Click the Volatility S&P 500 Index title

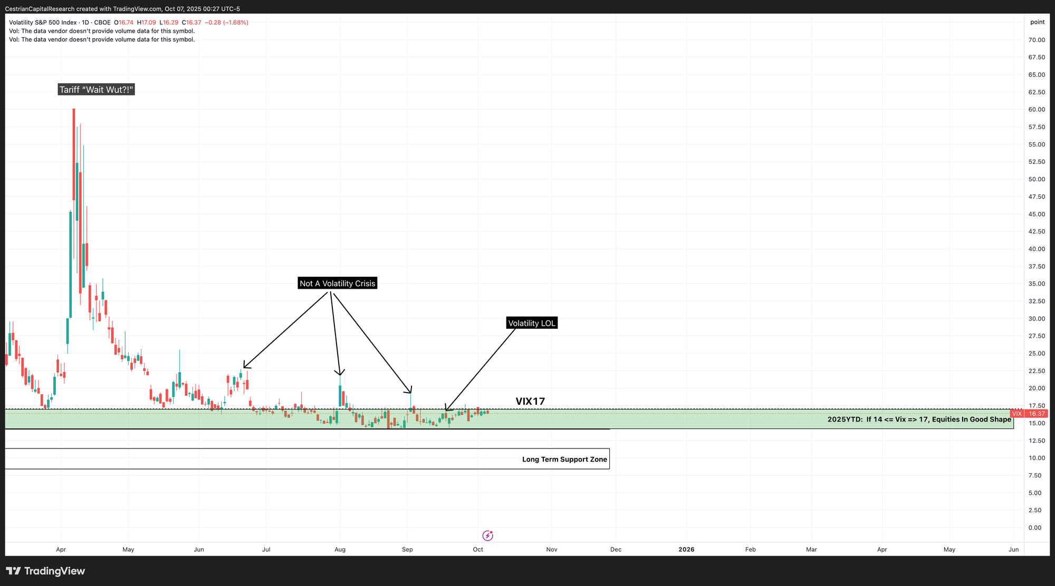point(43,23)
